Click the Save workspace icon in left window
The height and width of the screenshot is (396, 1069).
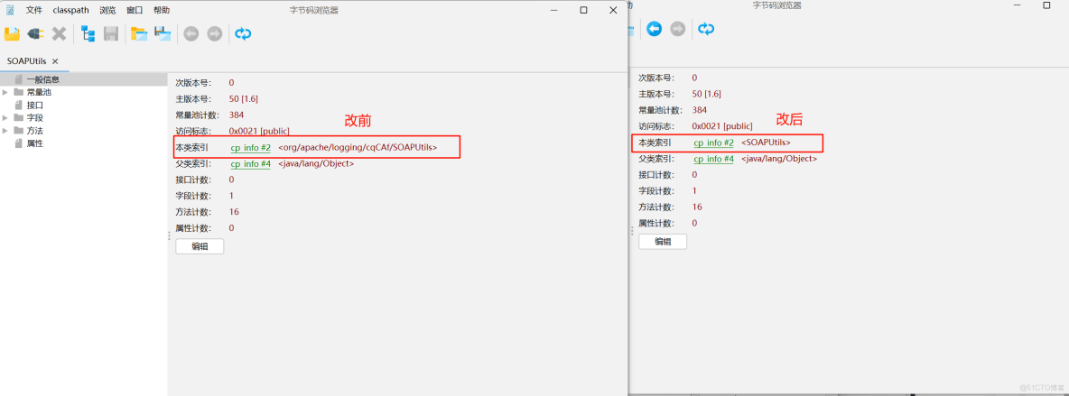(x=163, y=33)
